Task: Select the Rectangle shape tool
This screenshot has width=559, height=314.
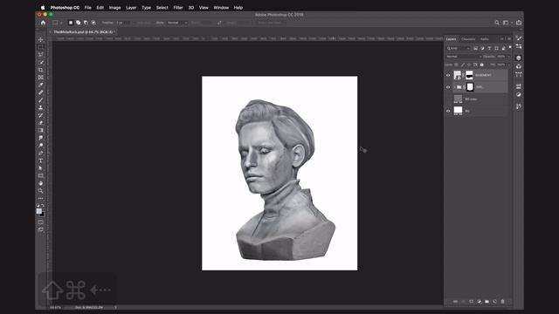Action: [x=41, y=175]
